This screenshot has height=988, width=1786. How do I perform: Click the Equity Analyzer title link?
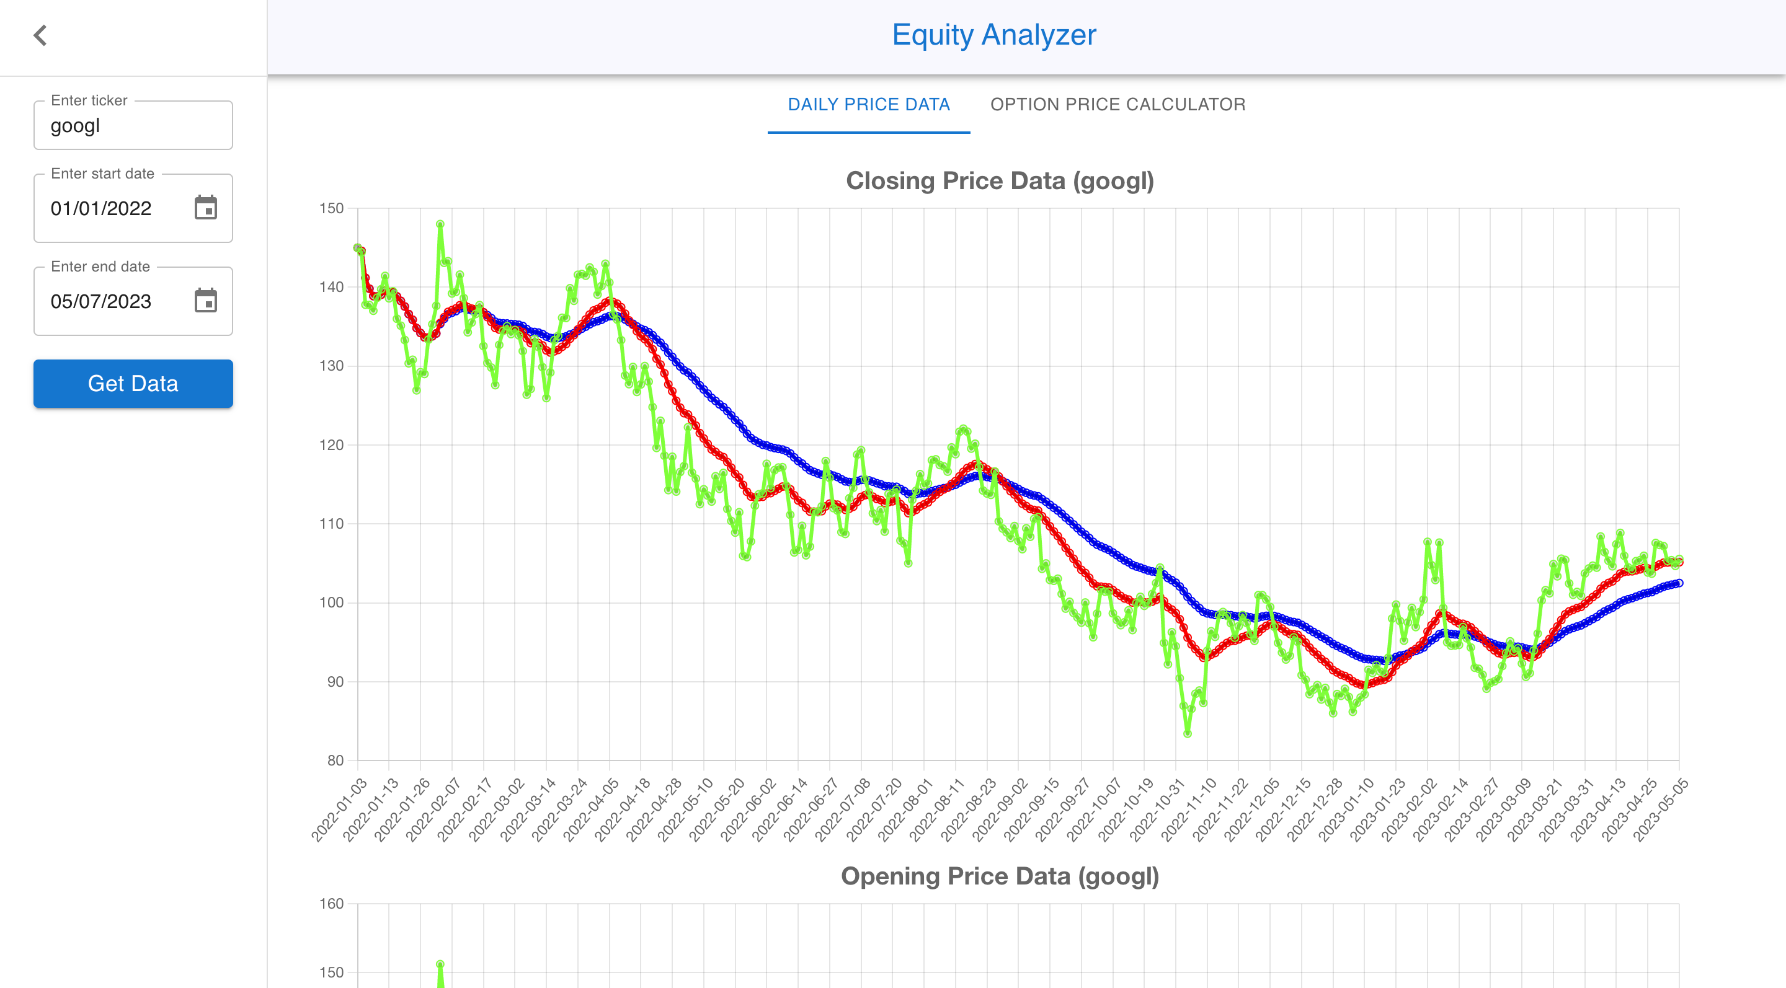click(994, 35)
